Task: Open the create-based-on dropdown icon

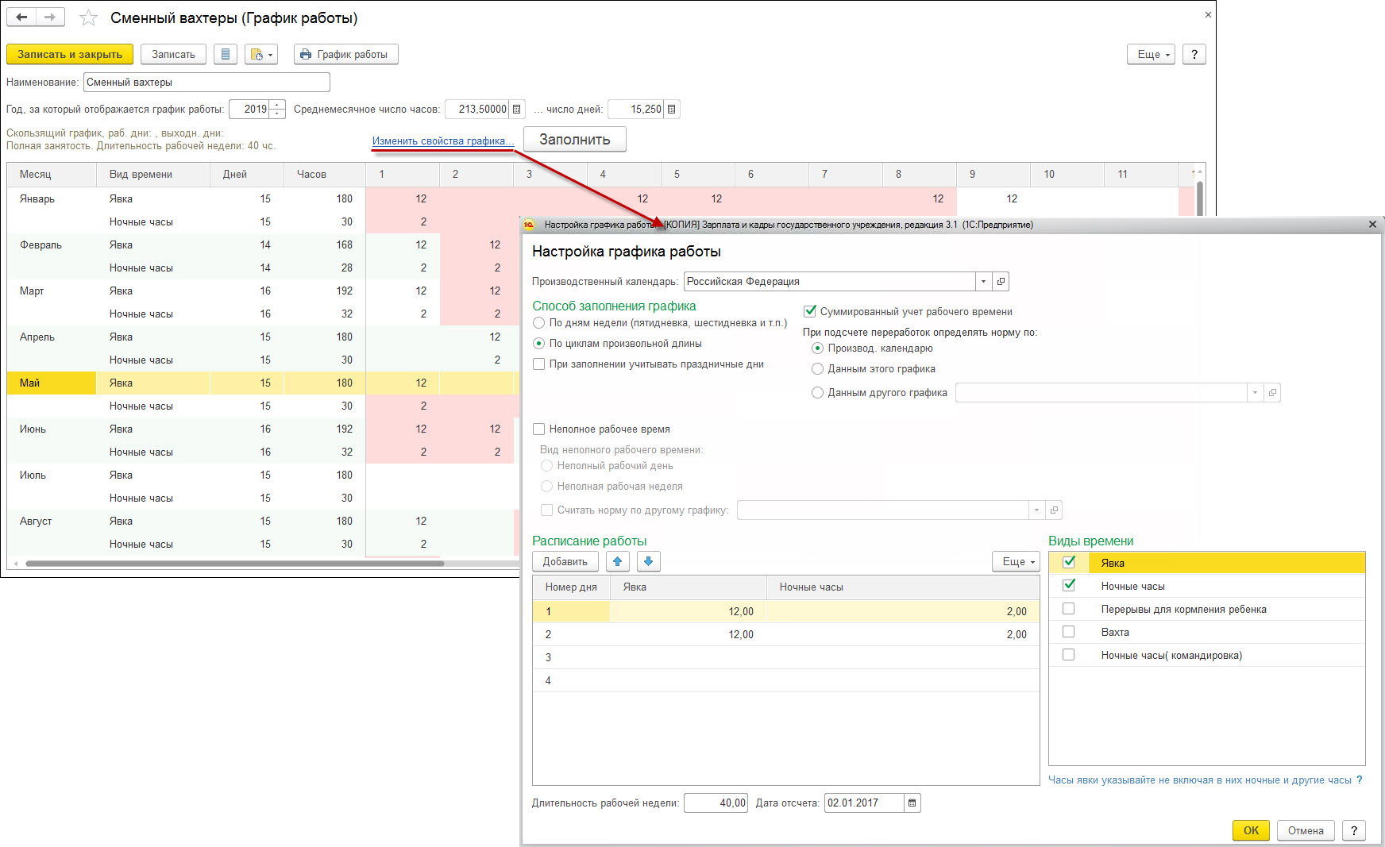Action: pos(261,54)
